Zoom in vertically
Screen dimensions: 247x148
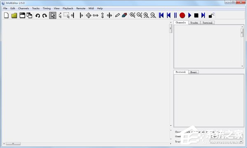point(133,15)
